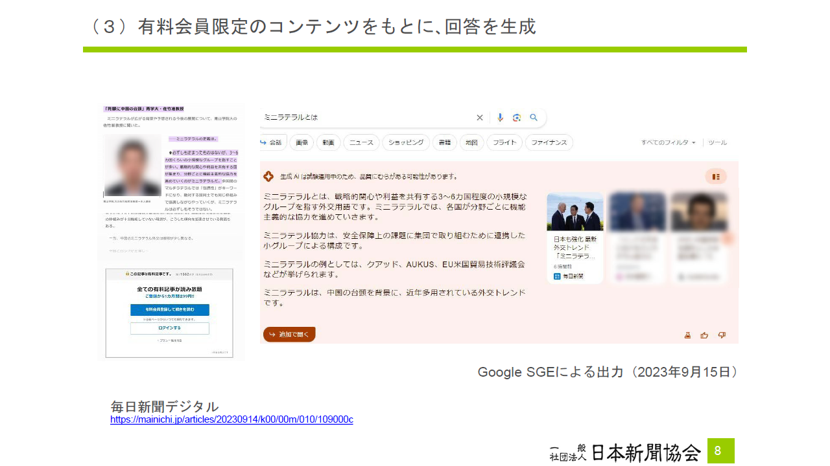This screenshot has height=466, width=830.
Task: Open Google Lens image search icon
Action: [x=517, y=118]
